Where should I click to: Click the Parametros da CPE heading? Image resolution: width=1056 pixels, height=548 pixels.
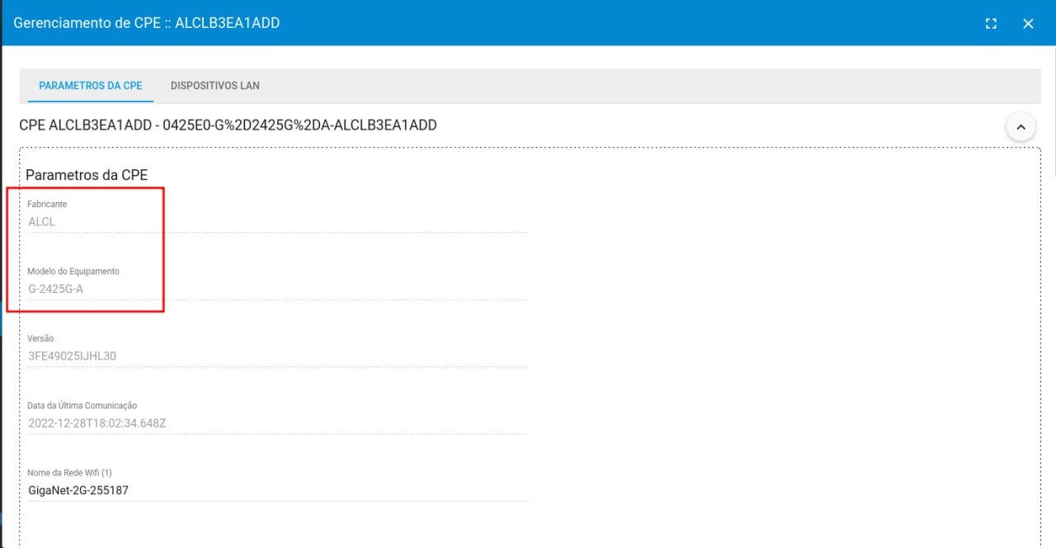pyautogui.click(x=87, y=175)
